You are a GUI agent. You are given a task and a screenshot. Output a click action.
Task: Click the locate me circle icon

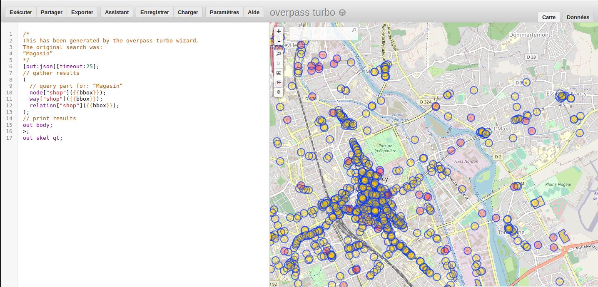click(x=279, y=63)
